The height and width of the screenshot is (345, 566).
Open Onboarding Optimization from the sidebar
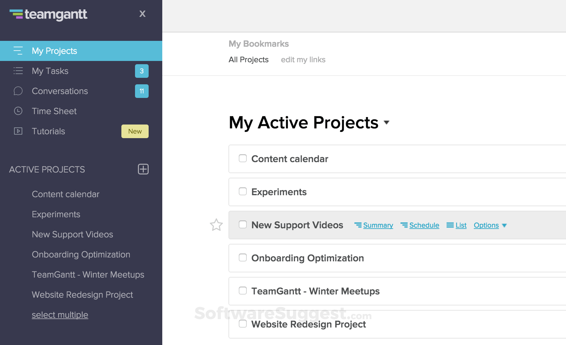81,255
